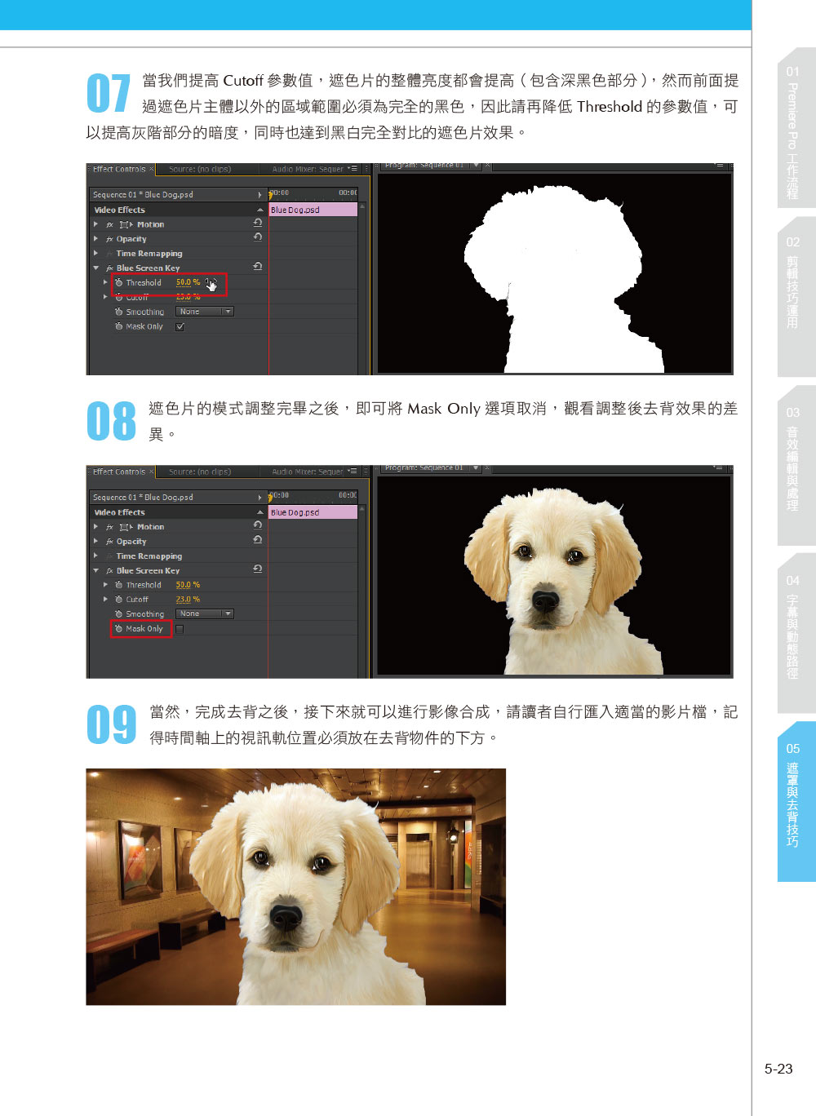Click Cutoff value 23.0 % in step 08

tap(188, 600)
